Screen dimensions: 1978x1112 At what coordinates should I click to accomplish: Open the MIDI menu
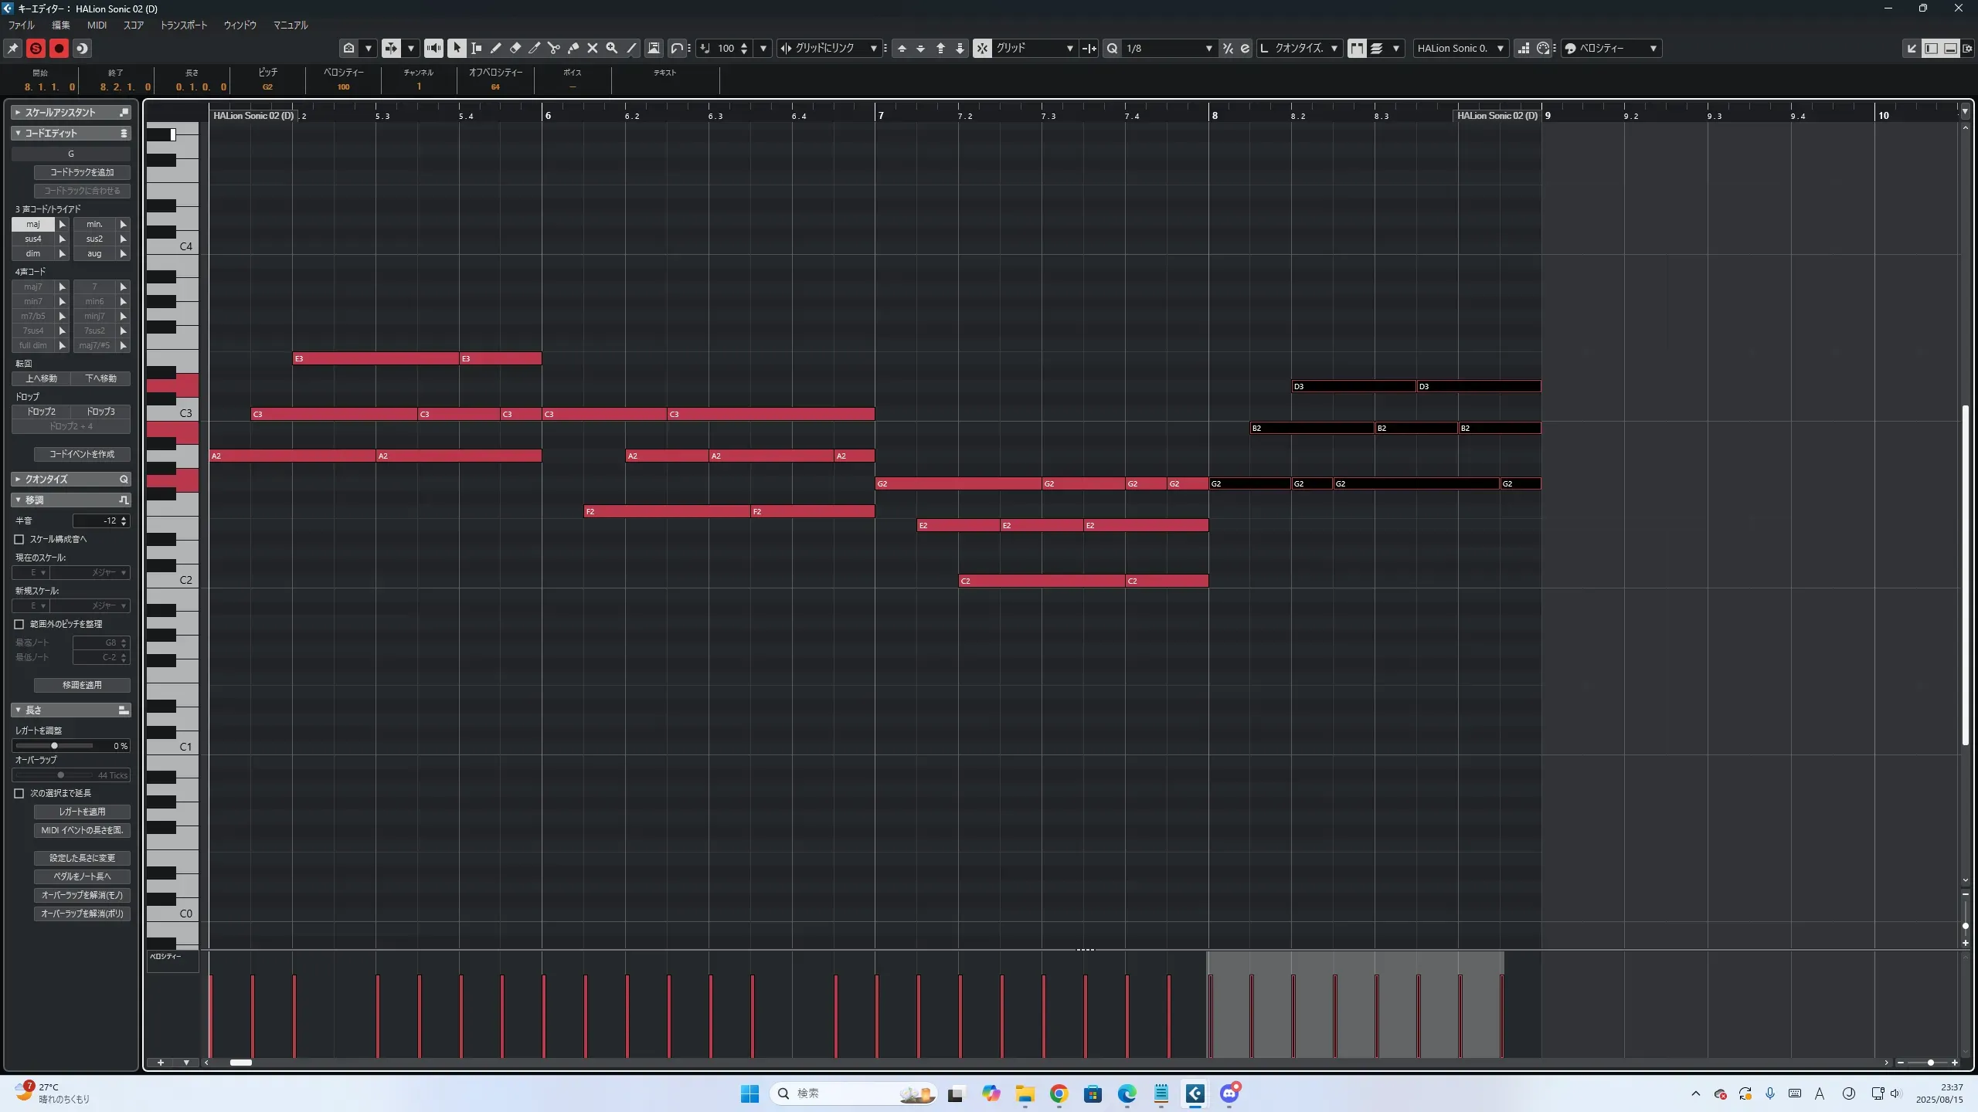pyautogui.click(x=97, y=25)
